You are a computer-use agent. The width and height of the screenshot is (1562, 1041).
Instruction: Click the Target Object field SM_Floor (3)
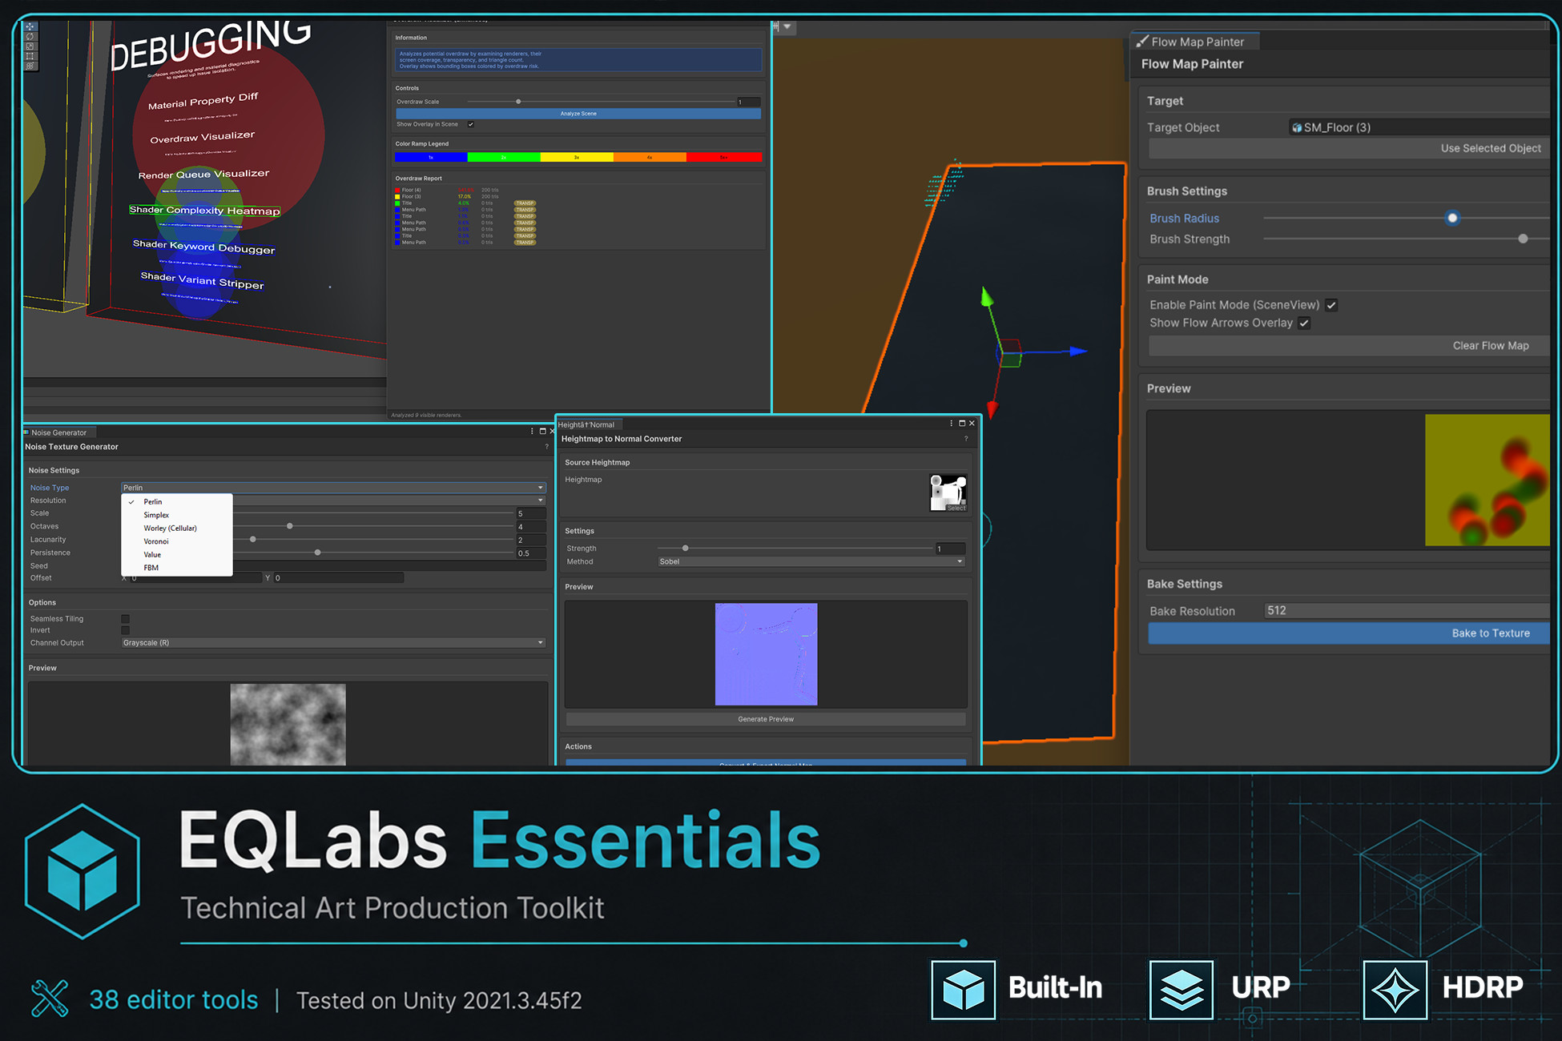coord(1419,127)
